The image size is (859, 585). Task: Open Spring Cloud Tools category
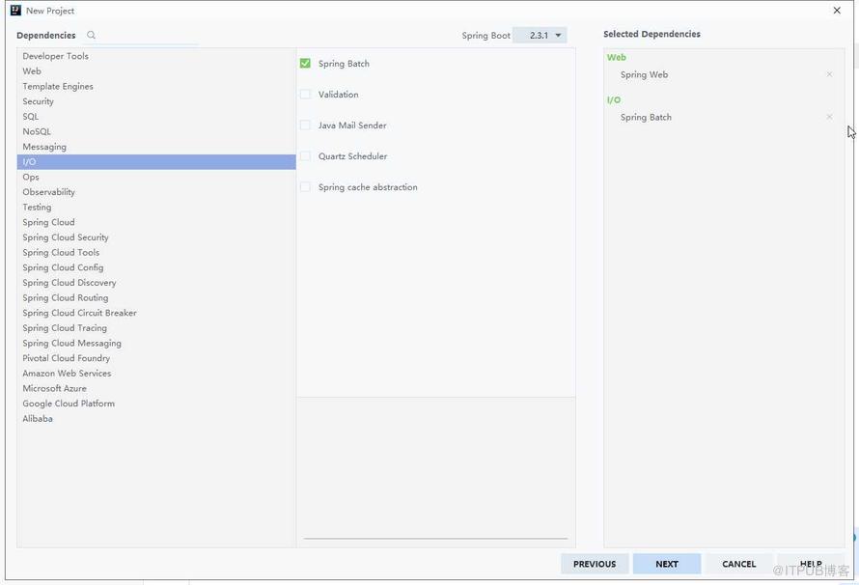tap(156, 253)
